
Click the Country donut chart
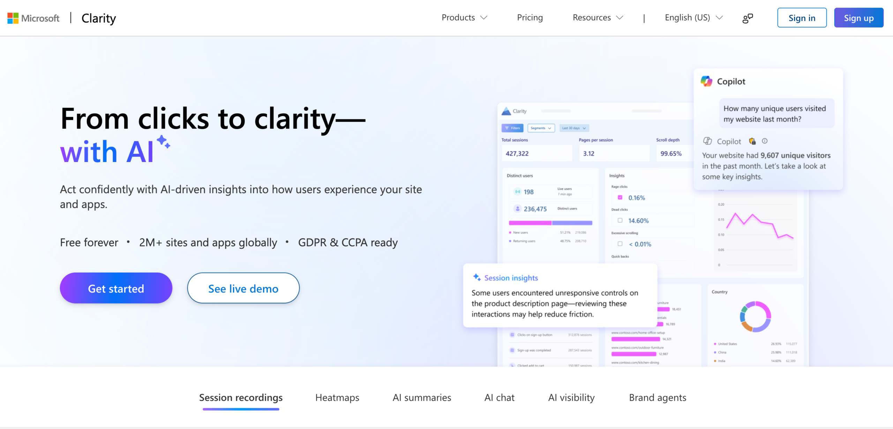[x=755, y=316]
